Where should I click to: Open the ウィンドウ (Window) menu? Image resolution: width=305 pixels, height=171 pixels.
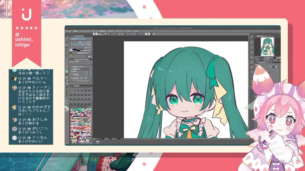[x=127, y=31]
